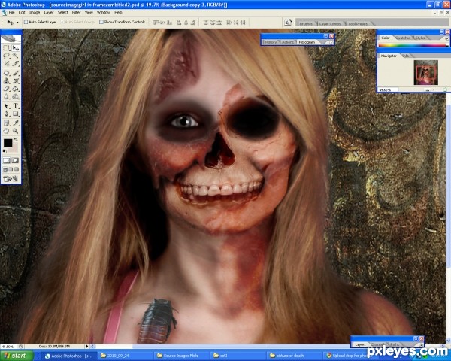Select the Lasso tool
451x361 pixels.
tap(6, 56)
